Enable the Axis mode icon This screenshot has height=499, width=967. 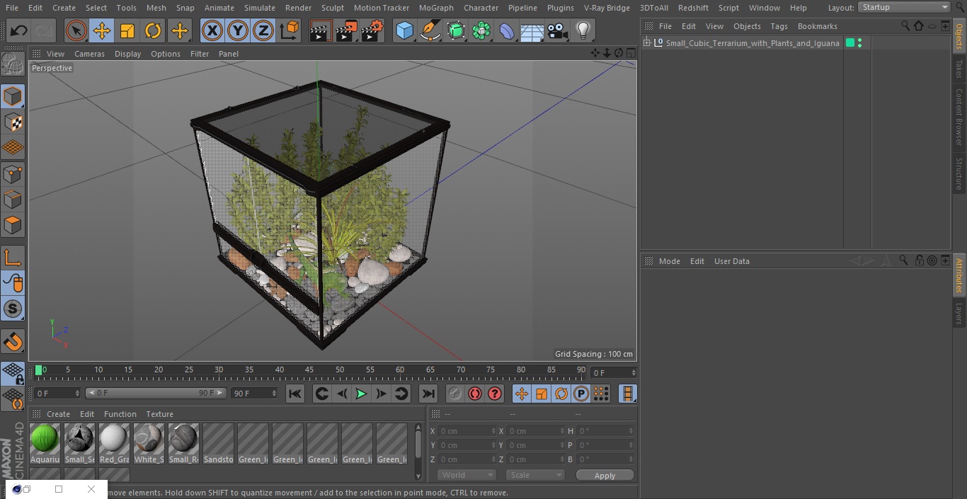(13, 258)
